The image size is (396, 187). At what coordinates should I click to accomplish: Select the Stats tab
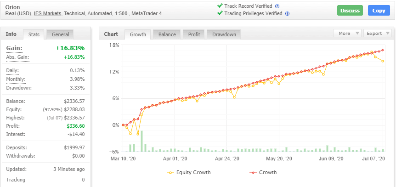[x=34, y=34]
